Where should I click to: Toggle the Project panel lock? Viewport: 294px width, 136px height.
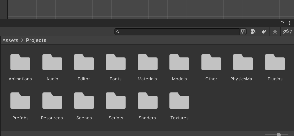point(282,23)
